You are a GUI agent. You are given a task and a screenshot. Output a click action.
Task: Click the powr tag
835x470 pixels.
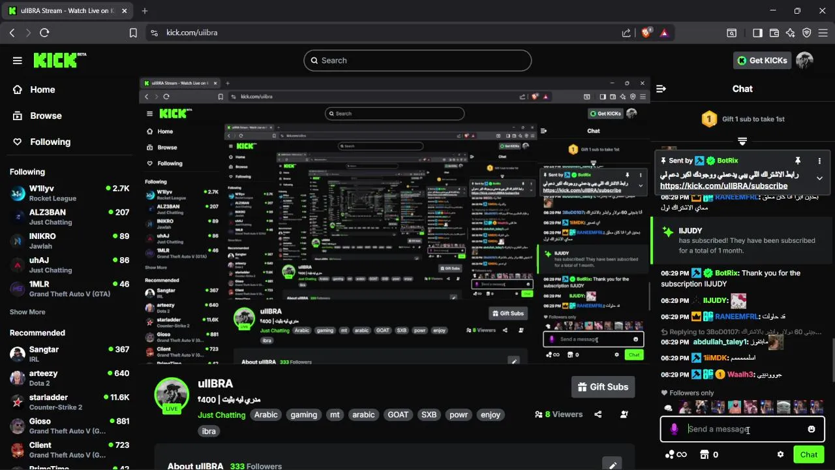tap(459, 415)
